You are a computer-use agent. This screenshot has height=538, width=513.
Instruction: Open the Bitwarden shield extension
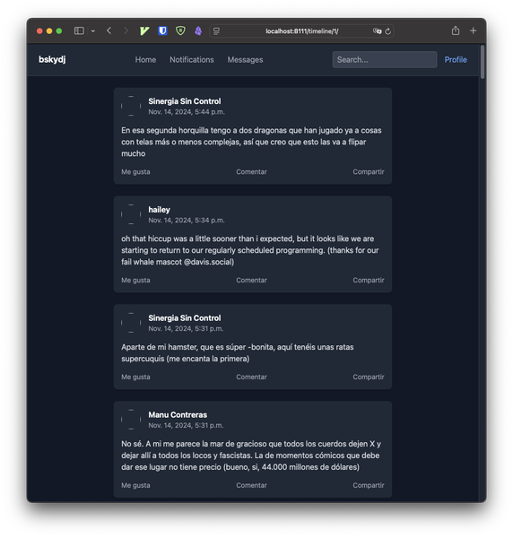coord(162,30)
